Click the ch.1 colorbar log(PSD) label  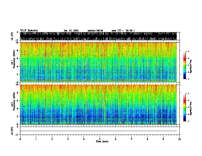[x=191, y=67]
